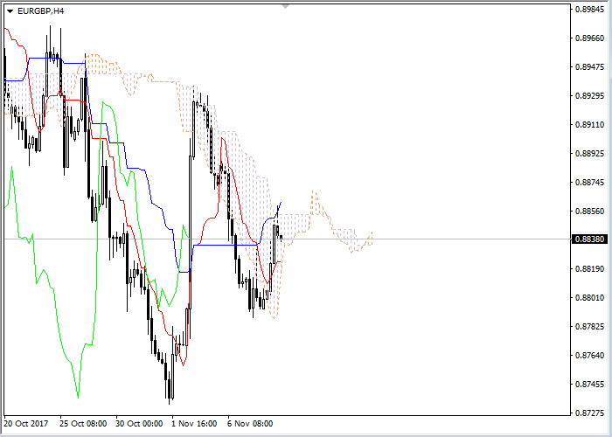Click the 1 Nov 16:00 time label
The image size is (612, 437).
point(194,424)
